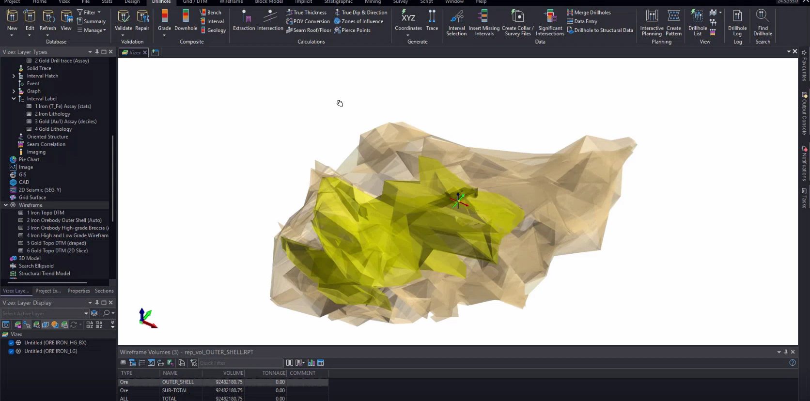This screenshot has width=810, height=401.
Task: Uncheck the Untitled (ORE IRON_HG_BX) layer
Action: [11, 342]
